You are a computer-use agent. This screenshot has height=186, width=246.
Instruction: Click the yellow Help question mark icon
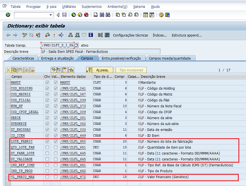pos(161,15)
